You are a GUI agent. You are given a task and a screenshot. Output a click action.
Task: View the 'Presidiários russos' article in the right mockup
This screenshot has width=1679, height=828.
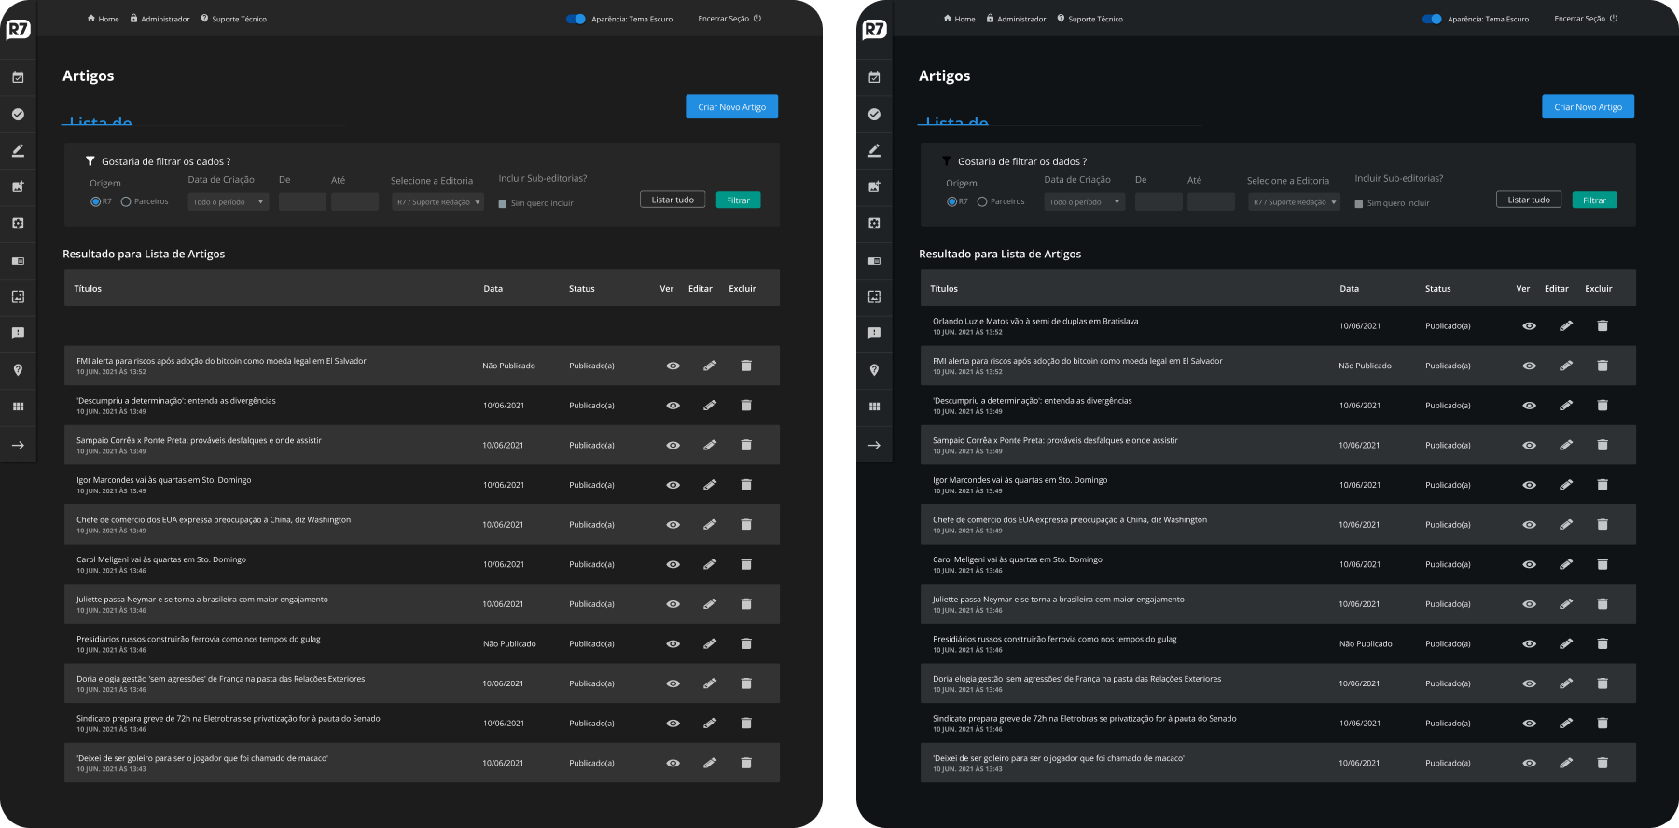(x=1529, y=644)
